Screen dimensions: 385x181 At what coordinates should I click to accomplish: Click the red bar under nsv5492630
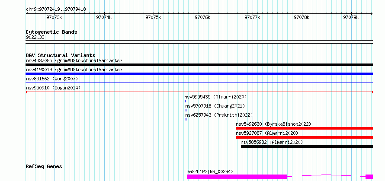[x=305, y=128]
